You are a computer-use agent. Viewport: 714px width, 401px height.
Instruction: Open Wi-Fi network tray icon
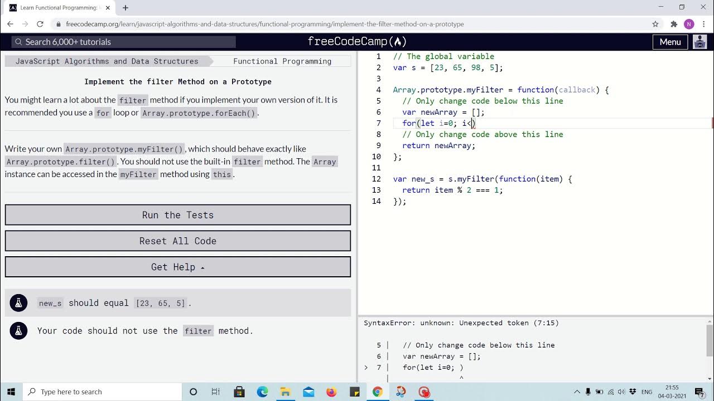tap(611, 392)
